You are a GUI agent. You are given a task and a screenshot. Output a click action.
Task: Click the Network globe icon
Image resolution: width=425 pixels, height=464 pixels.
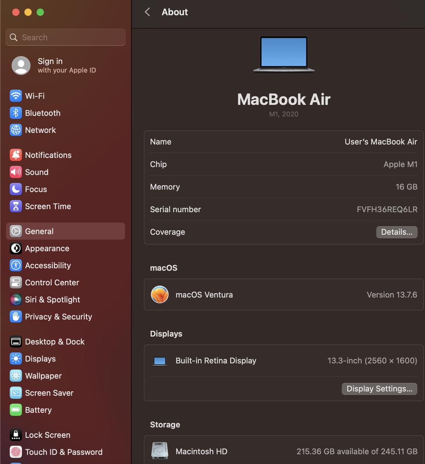16,130
